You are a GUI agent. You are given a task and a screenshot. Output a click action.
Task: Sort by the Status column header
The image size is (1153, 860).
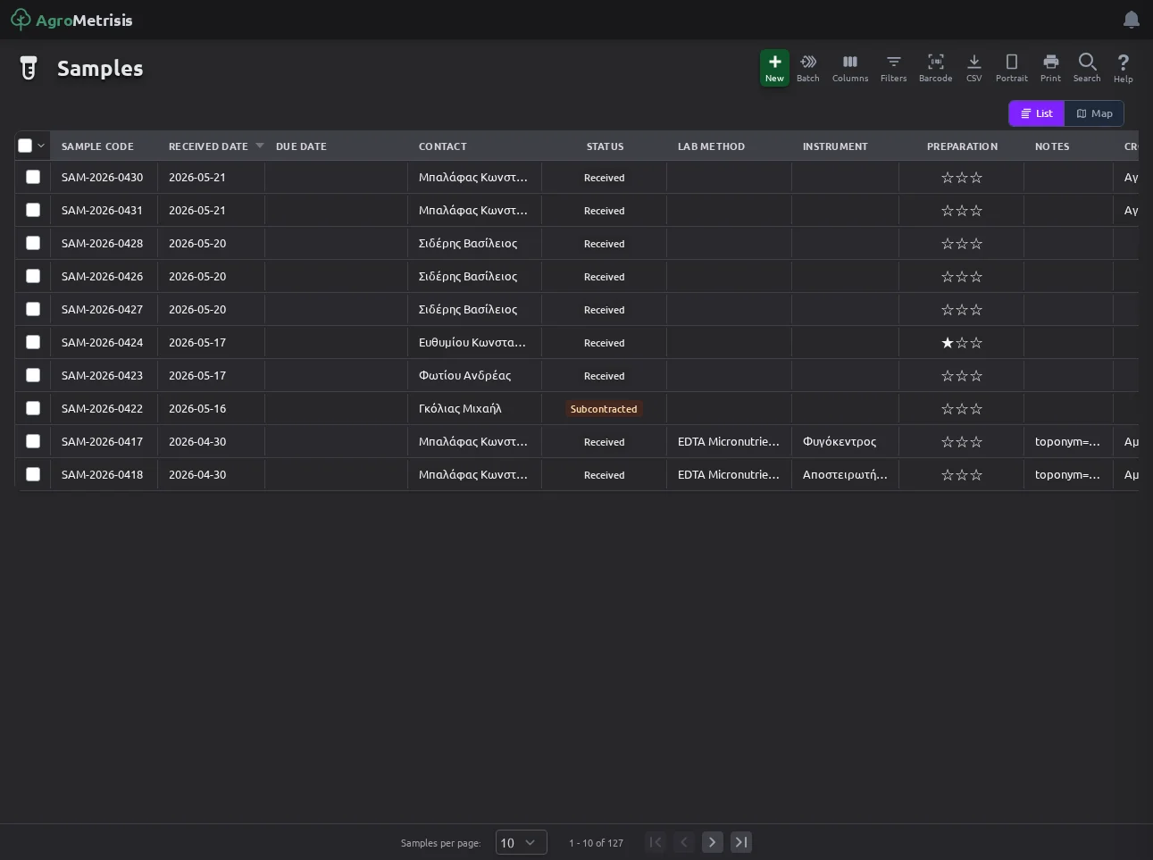[605, 146]
